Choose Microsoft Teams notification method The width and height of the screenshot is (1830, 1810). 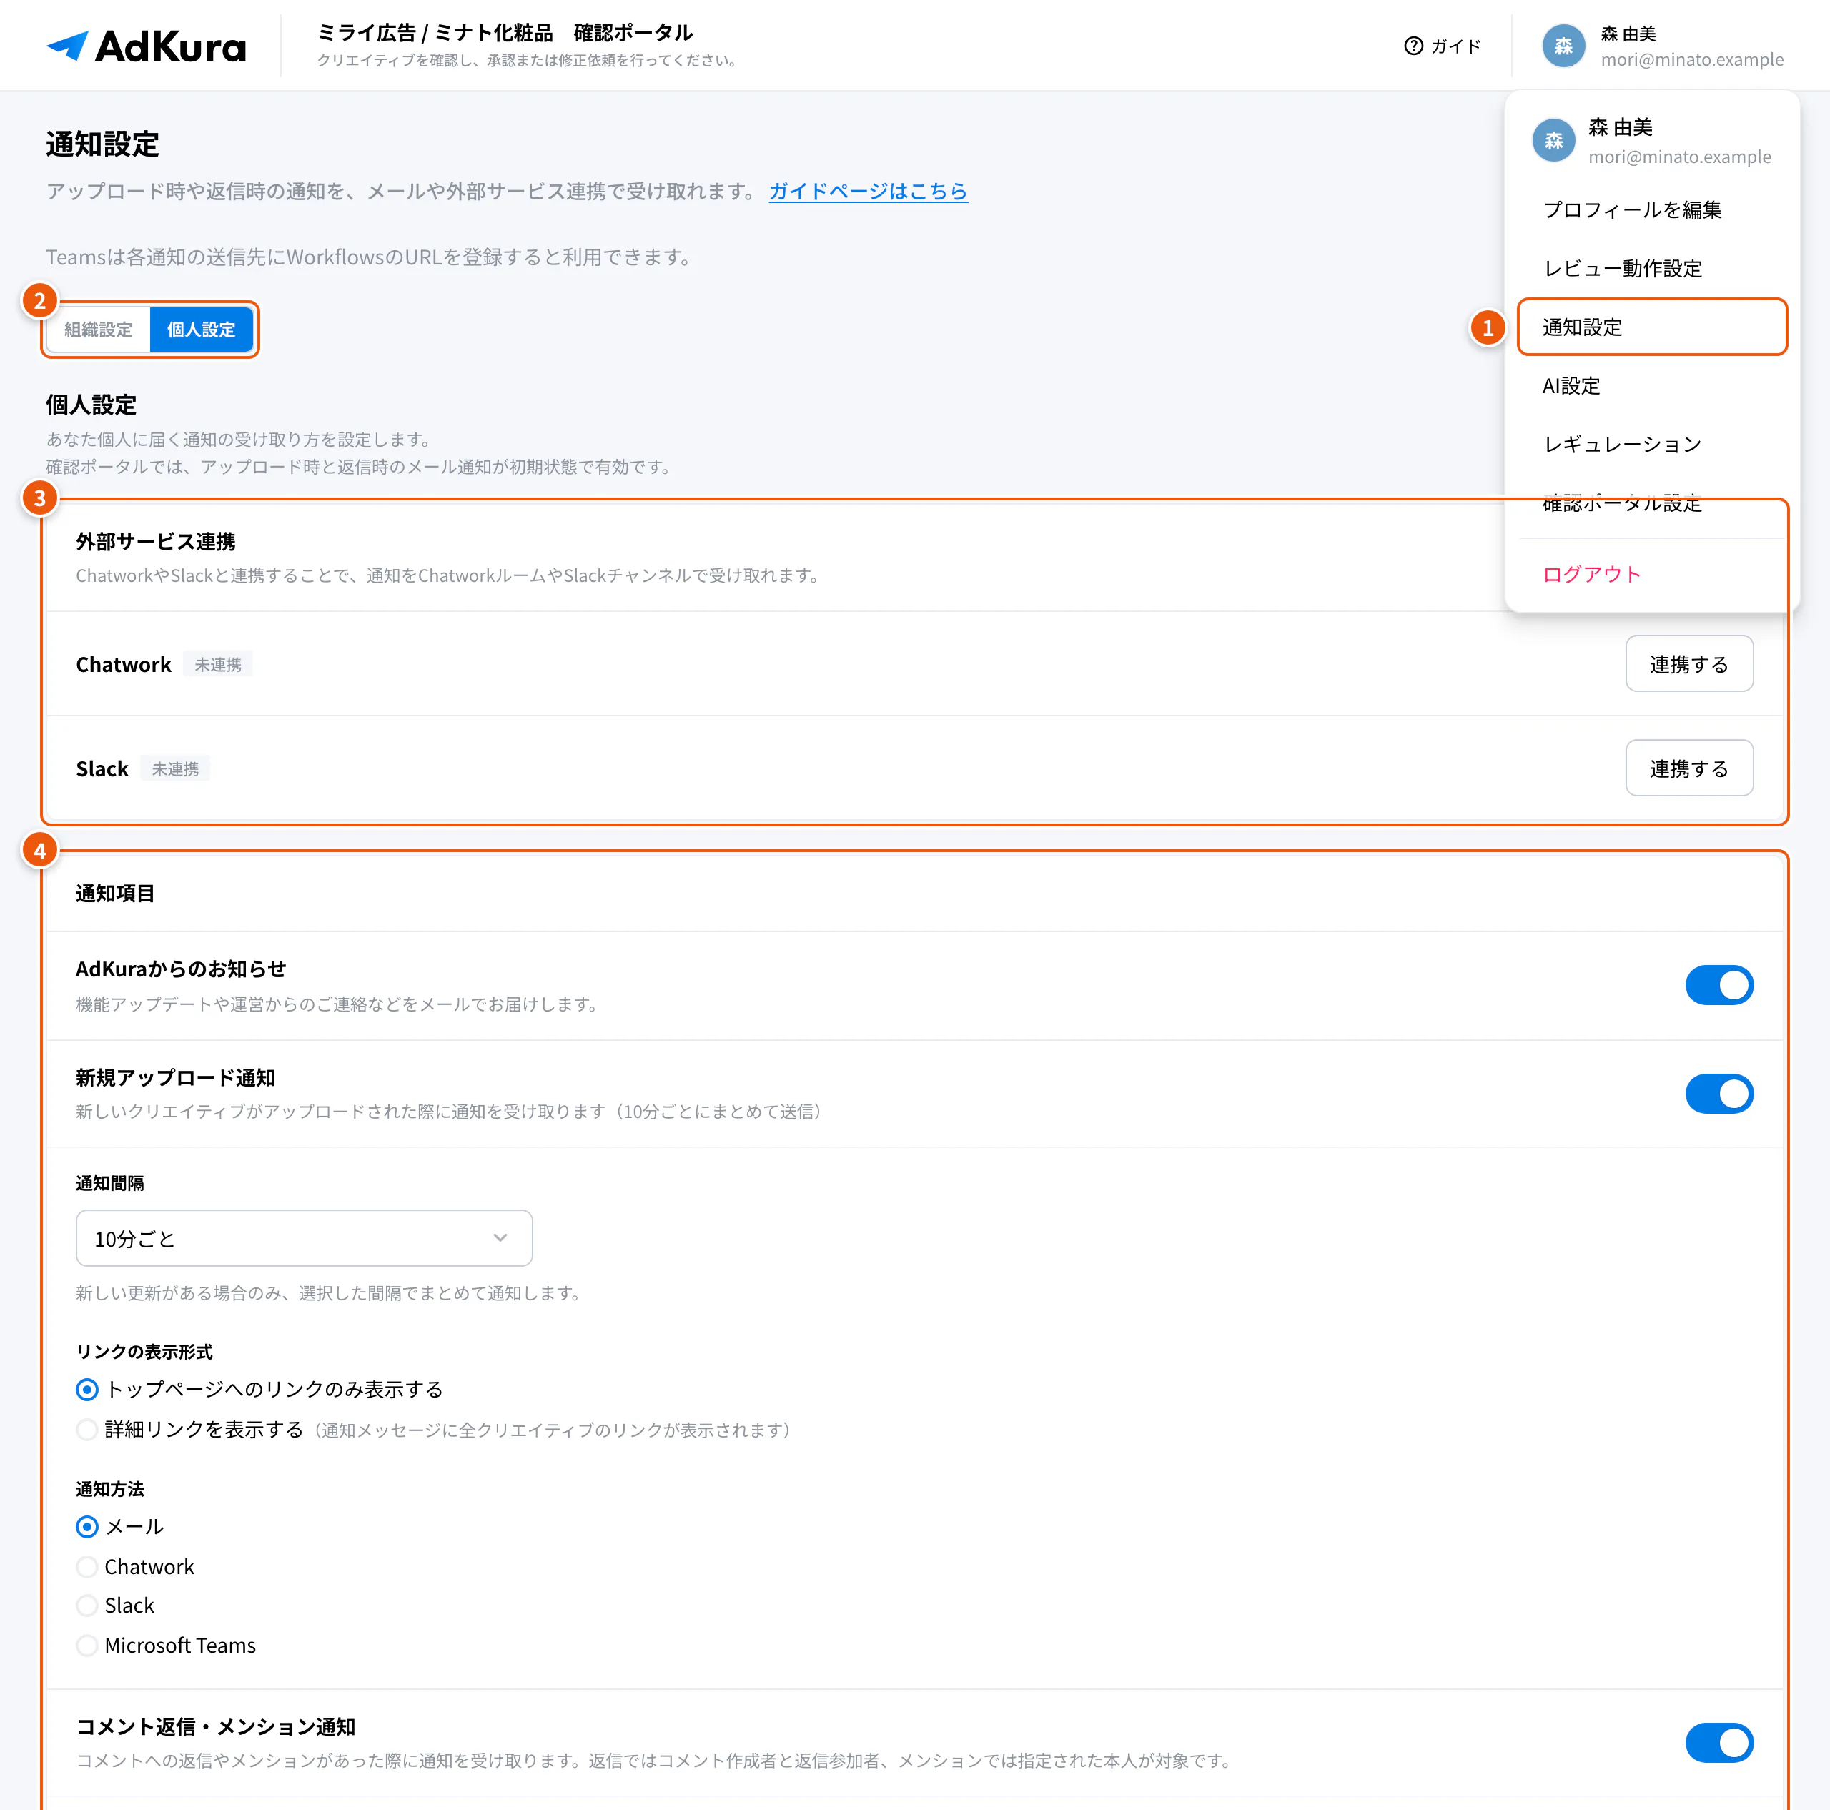(x=87, y=1645)
